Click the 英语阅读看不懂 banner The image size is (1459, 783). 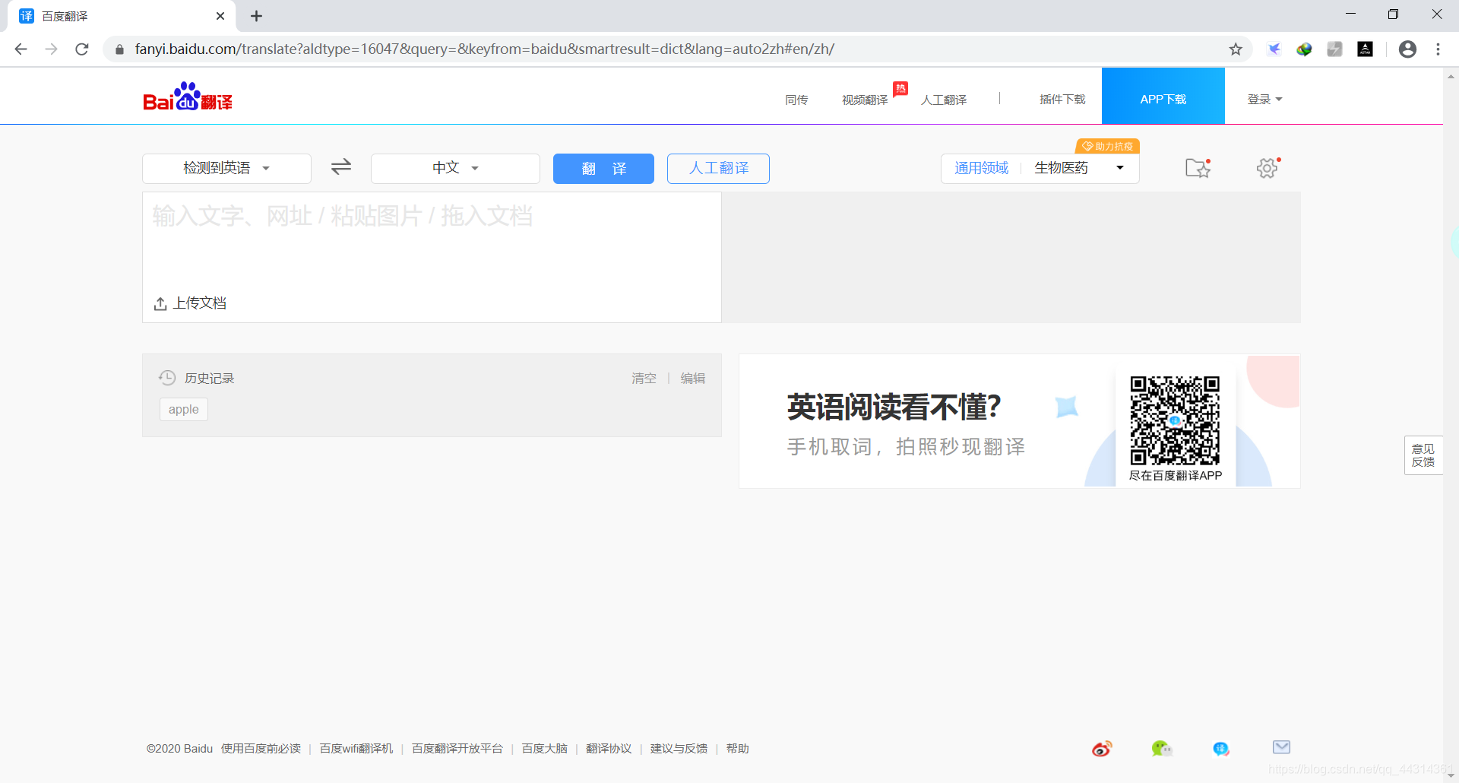pos(1019,421)
